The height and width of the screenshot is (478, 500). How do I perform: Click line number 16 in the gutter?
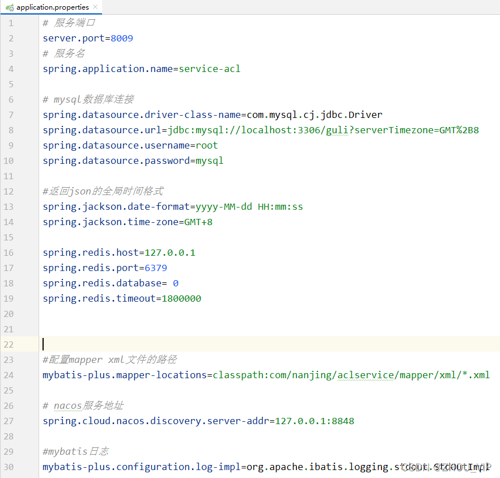(9, 252)
